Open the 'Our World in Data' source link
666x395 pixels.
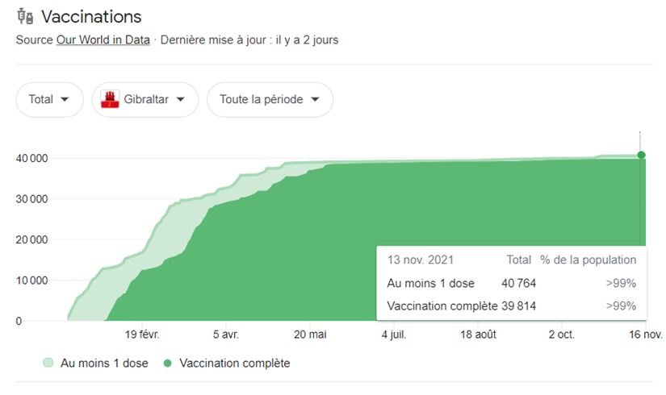[103, 39]
